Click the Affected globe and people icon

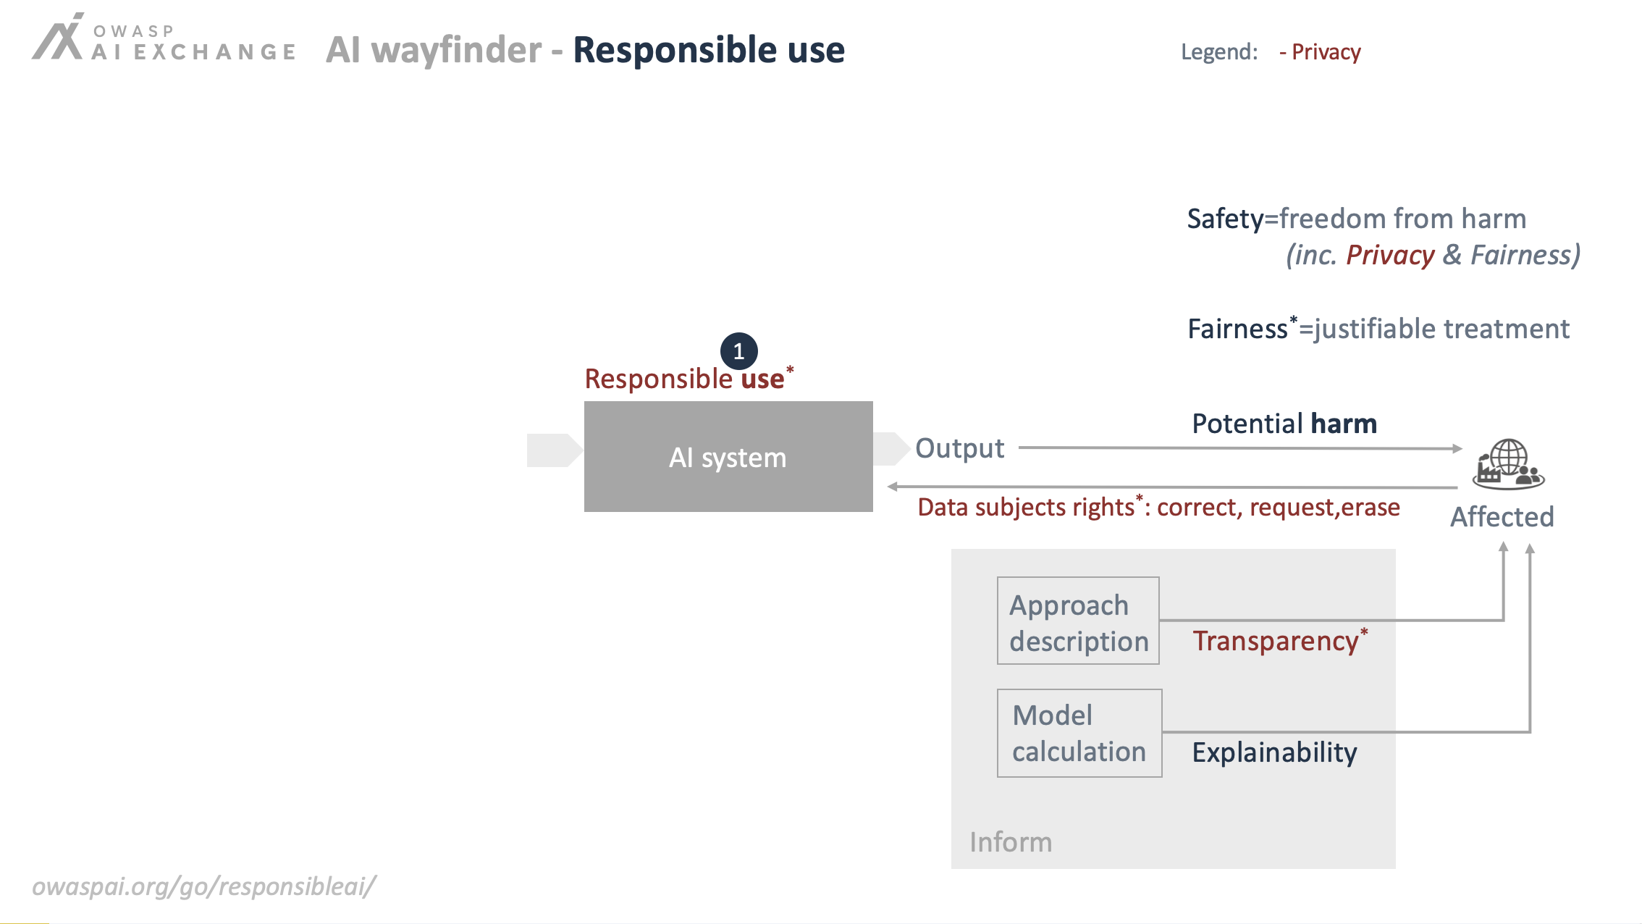[x=1508, y=463]
